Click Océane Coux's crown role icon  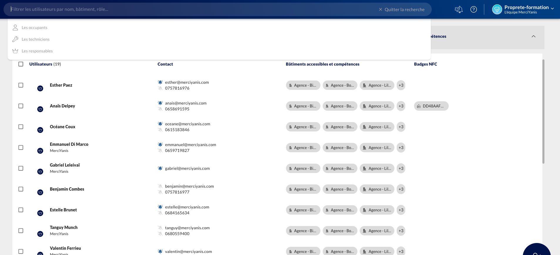(x=40, y=130)
